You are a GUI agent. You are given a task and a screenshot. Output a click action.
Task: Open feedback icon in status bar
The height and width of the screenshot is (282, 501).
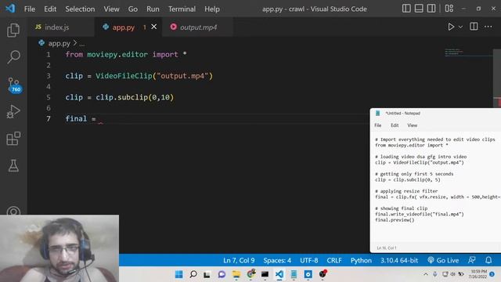[471, 260]
